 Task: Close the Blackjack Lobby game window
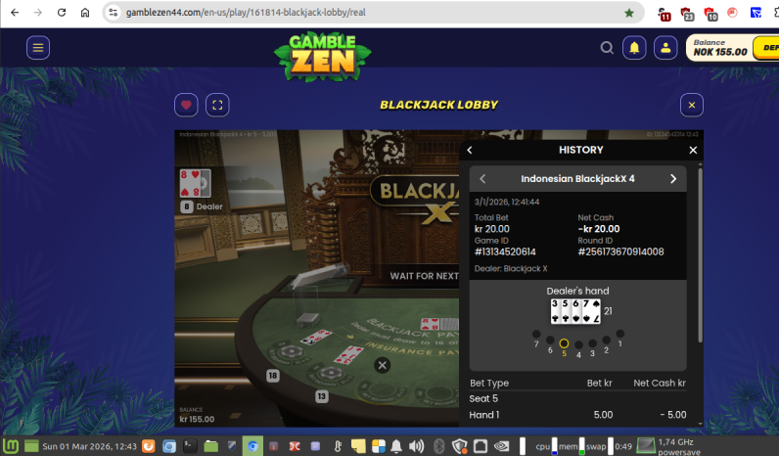click(x=691, y=105)
